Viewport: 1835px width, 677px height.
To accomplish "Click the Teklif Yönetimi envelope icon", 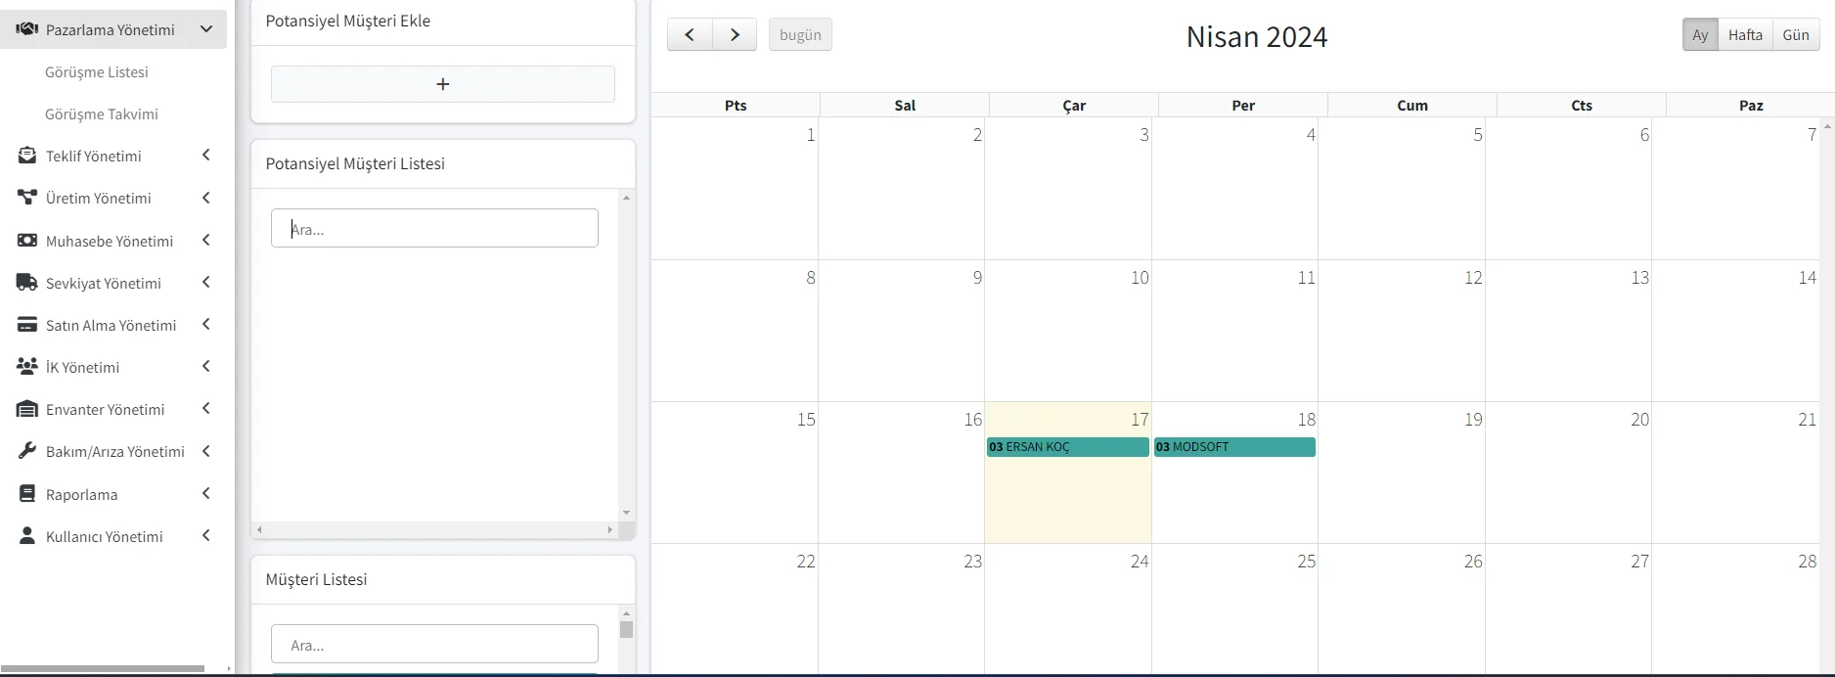I will tap(27, 156).
